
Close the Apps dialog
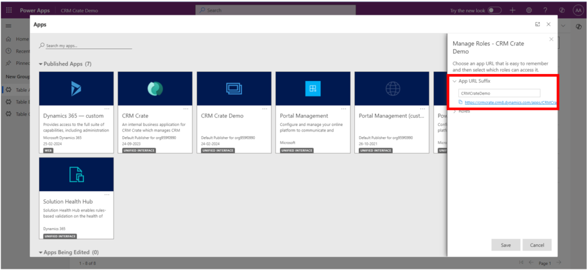point(548,24)
